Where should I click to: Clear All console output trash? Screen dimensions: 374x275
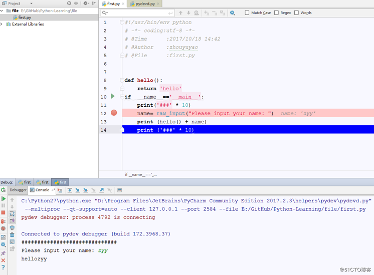coord(12,235)
